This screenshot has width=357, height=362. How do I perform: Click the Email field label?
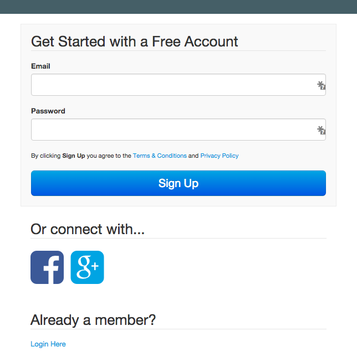tap(40, 66)
